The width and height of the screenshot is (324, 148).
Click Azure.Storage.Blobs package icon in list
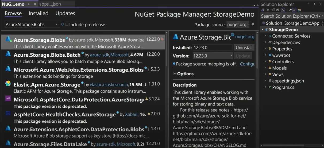(9, 40)
